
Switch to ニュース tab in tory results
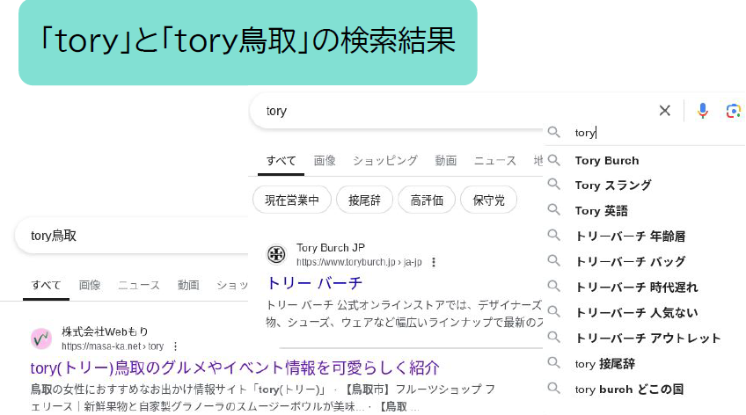pos(494,161)
